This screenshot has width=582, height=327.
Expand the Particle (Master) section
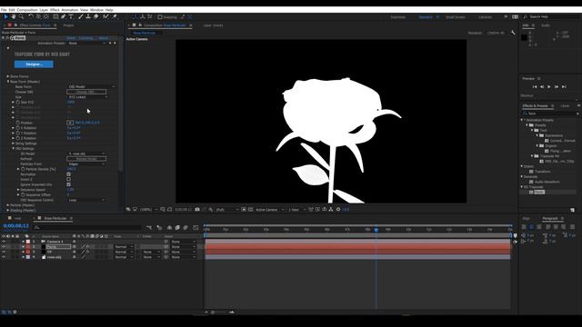pyautogui.click(x=8, y=205)
